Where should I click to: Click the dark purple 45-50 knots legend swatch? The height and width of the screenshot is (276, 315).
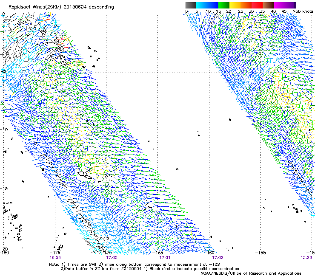[290, 5]
